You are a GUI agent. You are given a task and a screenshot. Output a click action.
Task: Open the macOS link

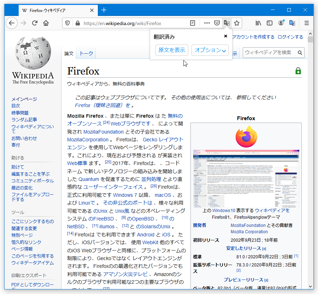pos(163,195)
